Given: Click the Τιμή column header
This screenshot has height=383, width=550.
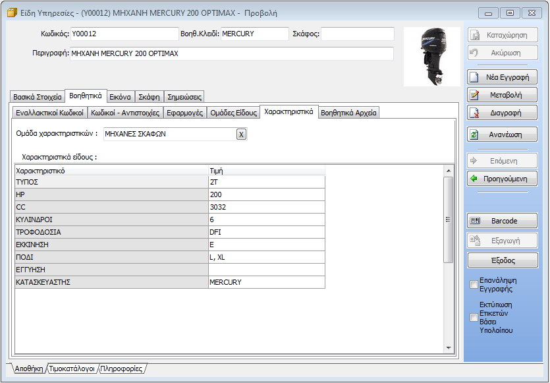Looking at the screenshot, I should click(x=267, y=171).
